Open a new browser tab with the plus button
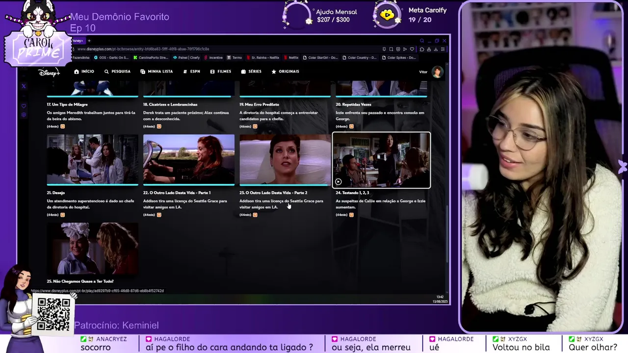The height and width of the screenshot is (353, 628). pyautogui.click(x=89, y=41)
